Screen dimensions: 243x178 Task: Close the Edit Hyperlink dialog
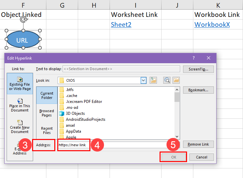click(x=209, y=58)
